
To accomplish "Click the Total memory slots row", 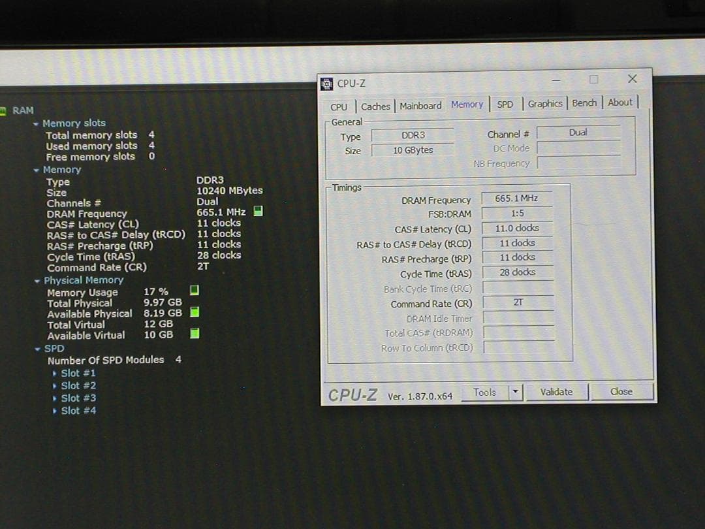I will coord(101,135).
